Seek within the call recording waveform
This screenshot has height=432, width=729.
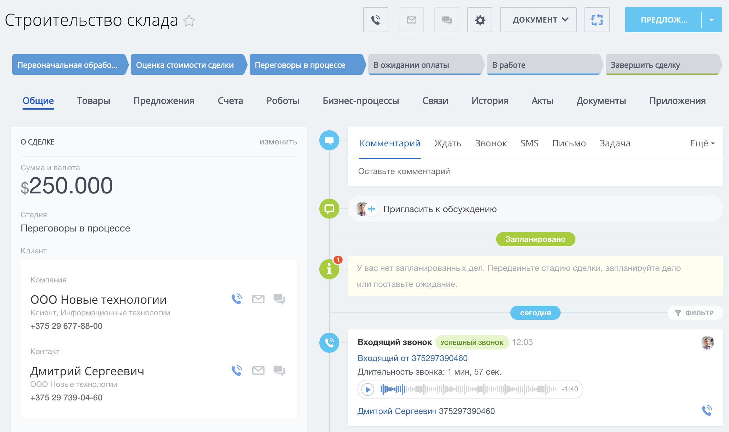click(x=468, y=389)
